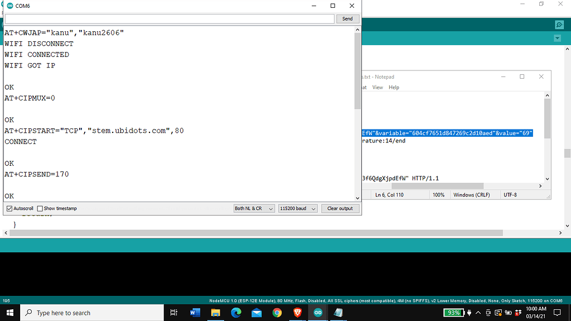The image size is (571, 321).
Task: Open the clock showing 10:00 AM
Action: (x=536, y=313)
